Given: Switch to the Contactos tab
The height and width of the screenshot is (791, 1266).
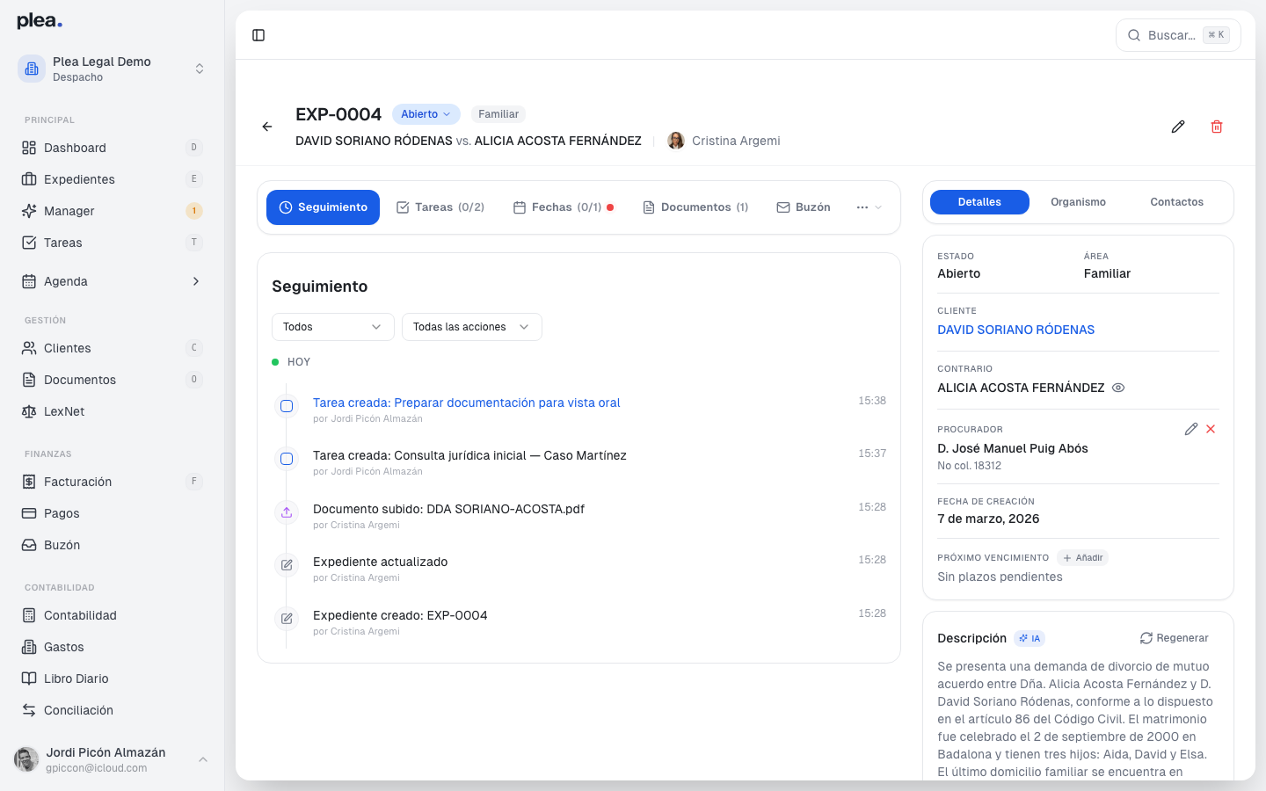Looking at the screenshot, I should click(x=1176, y=202).
